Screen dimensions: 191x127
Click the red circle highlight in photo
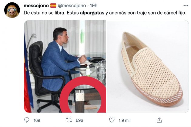point(83,95)
